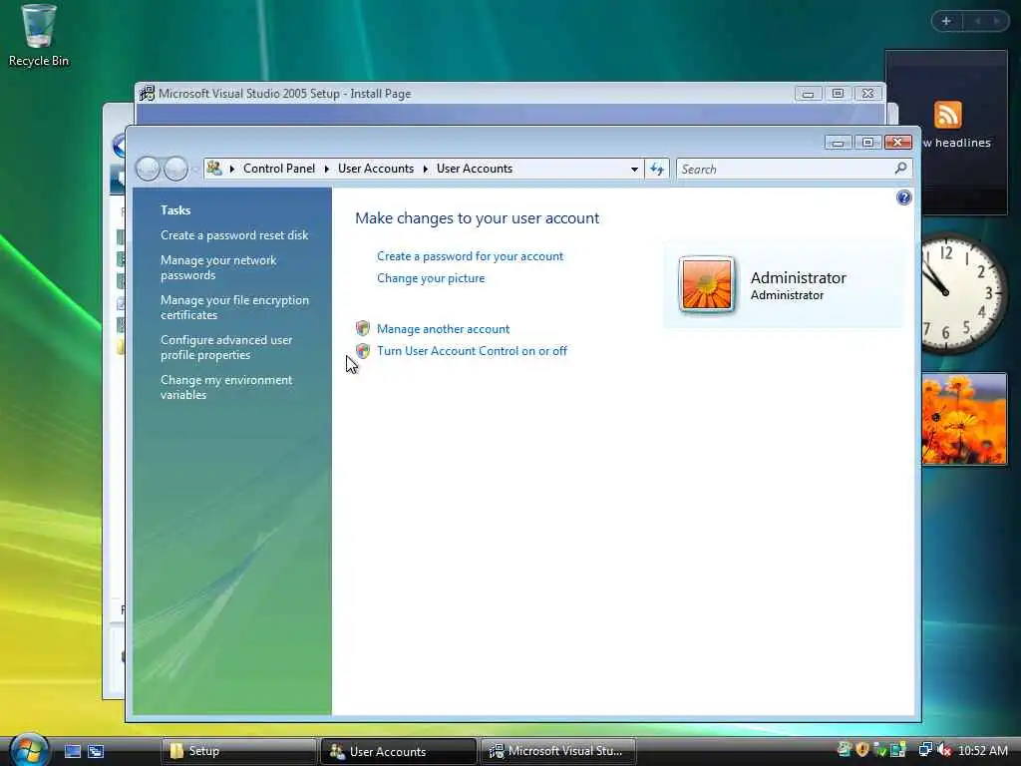The height and width of the screenshot is (766, 1021).
Task: Click the headlines feed gadget text
Action: 956,143
